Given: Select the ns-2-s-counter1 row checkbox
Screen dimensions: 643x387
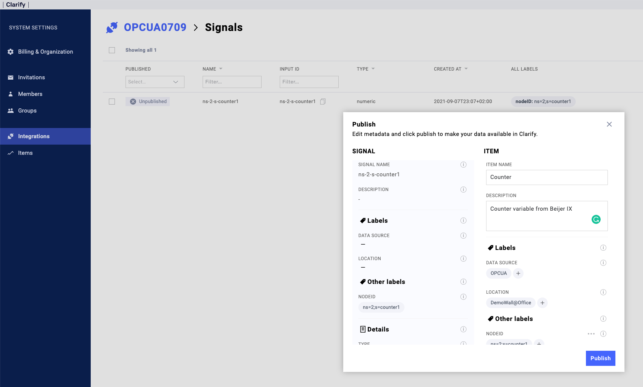Looking at the screenshot, I should pos(112,102).
